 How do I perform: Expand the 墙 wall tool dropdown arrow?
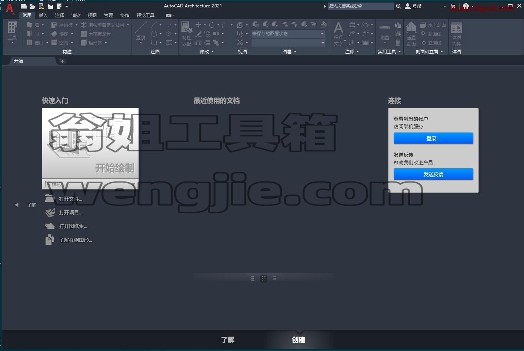[43, 25]
